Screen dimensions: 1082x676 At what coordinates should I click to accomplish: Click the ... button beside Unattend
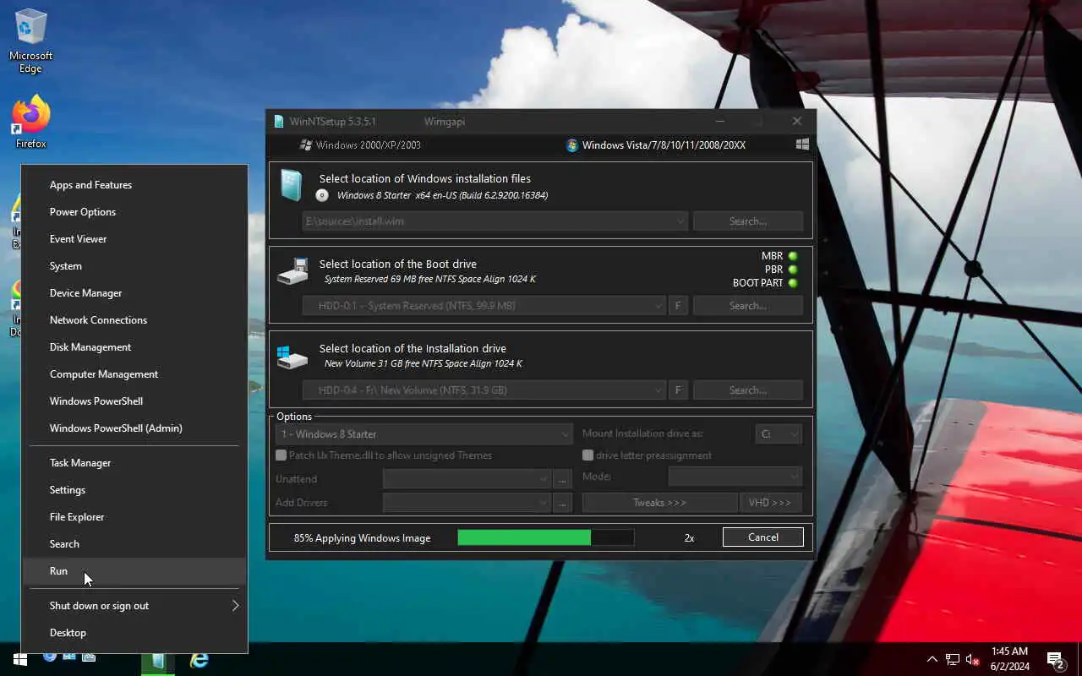point(563,479)
